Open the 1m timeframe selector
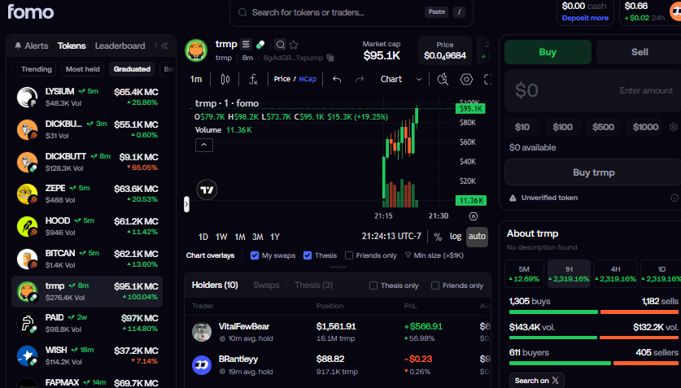 (196, 80)
